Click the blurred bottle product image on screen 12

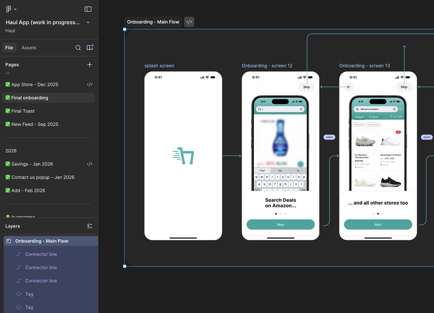tap(280, 138)
